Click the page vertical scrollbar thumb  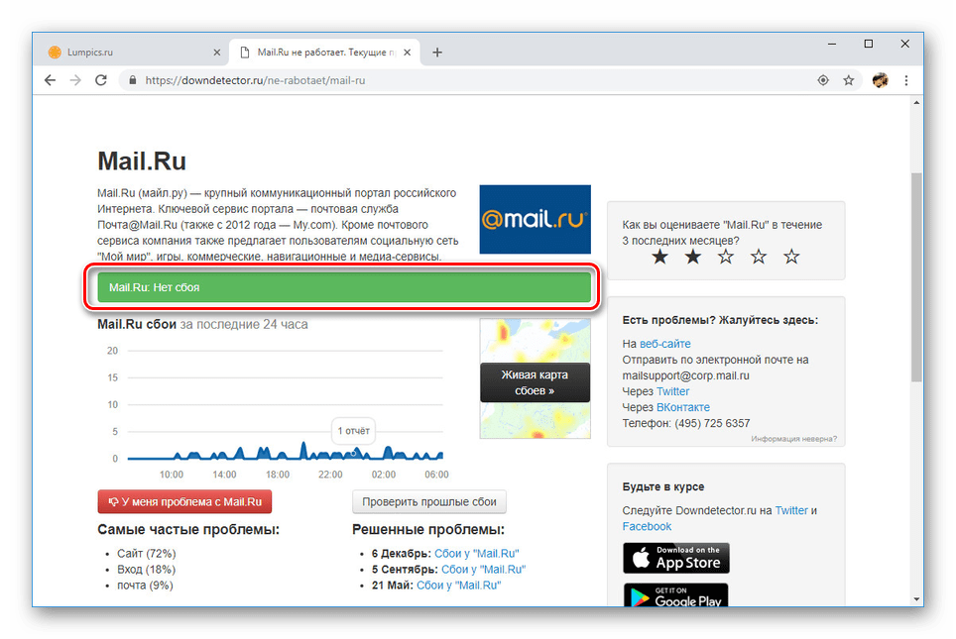point(916,277)
